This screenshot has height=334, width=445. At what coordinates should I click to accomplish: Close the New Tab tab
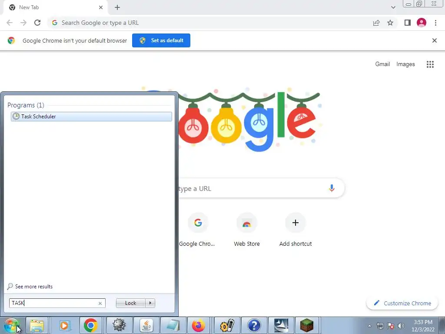coord(100,7)
